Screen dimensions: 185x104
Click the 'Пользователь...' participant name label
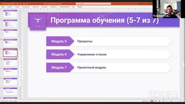click(162, 16)
